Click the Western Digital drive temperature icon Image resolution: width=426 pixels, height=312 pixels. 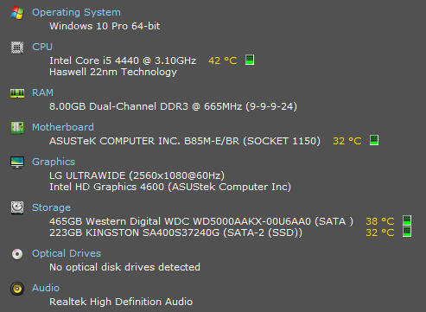pos(407,220)
